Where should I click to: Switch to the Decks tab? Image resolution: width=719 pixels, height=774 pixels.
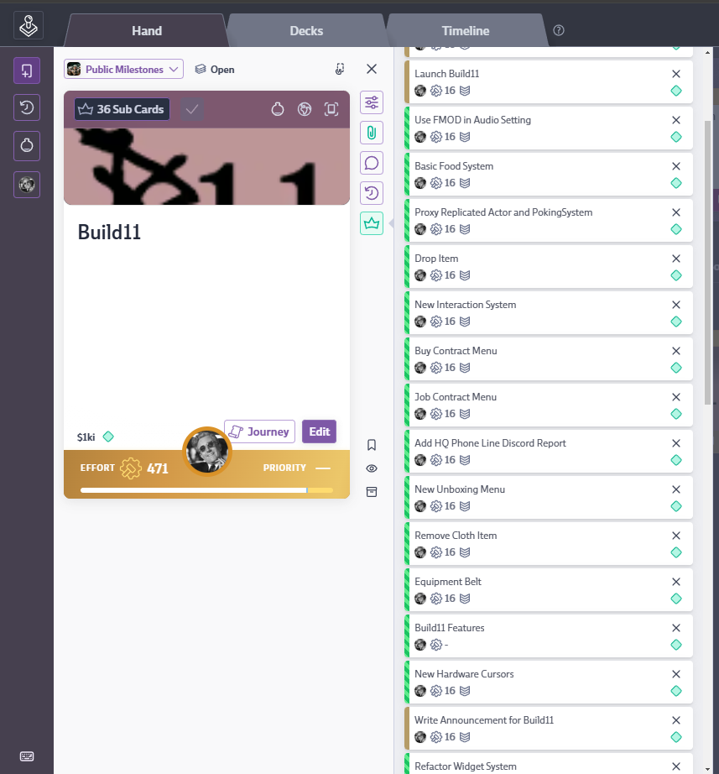click(306, 30)
